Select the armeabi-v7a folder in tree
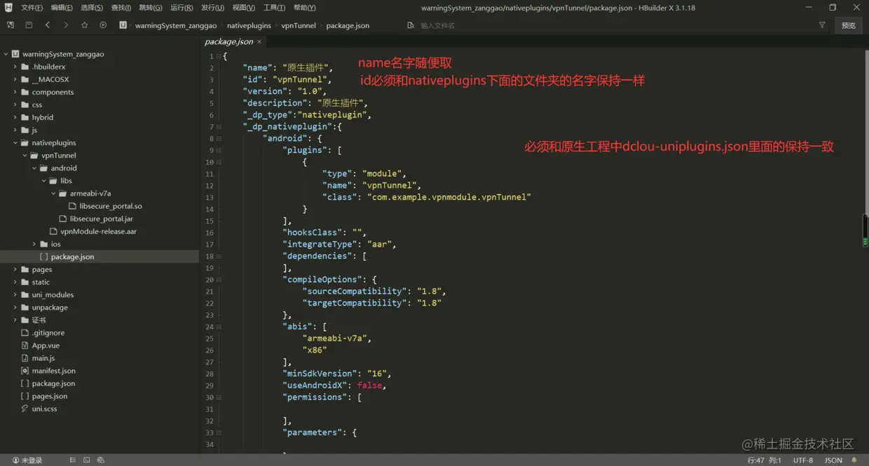The width and height of the screenshot is (869, 466). (90, 193)
